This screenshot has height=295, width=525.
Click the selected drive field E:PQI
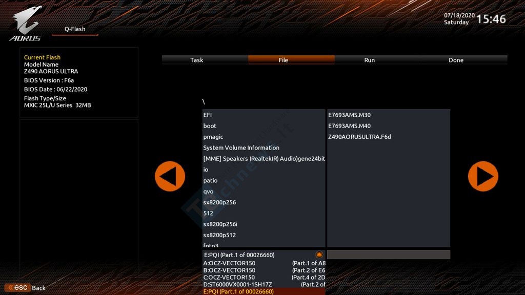(x=264, y=255)
